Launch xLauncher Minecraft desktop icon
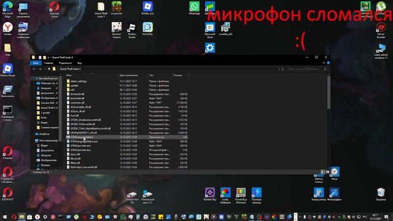 [x=117, y=8]
